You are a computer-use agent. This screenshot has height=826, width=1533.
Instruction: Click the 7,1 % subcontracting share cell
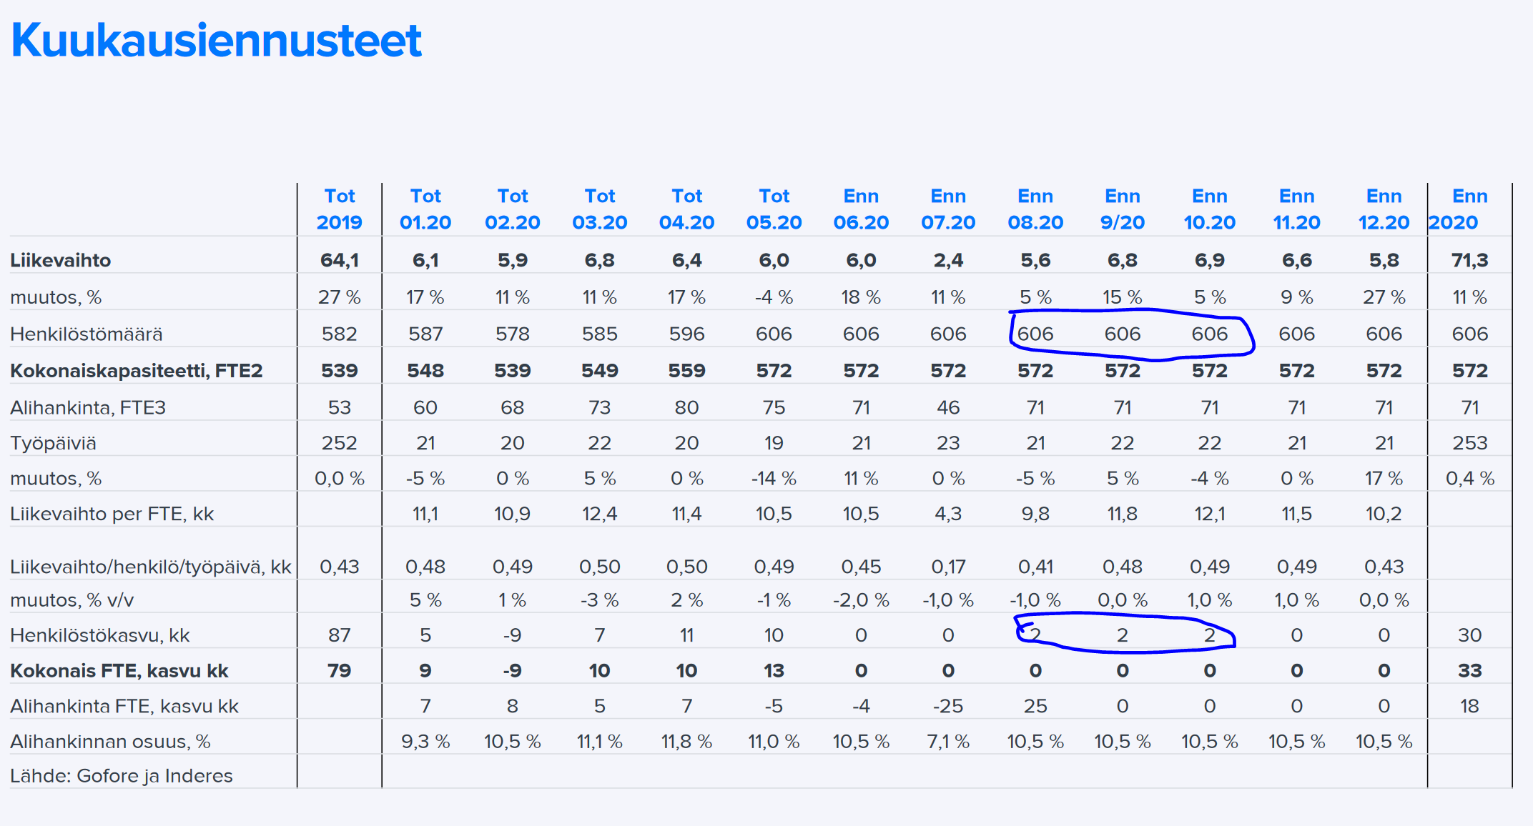948,742
